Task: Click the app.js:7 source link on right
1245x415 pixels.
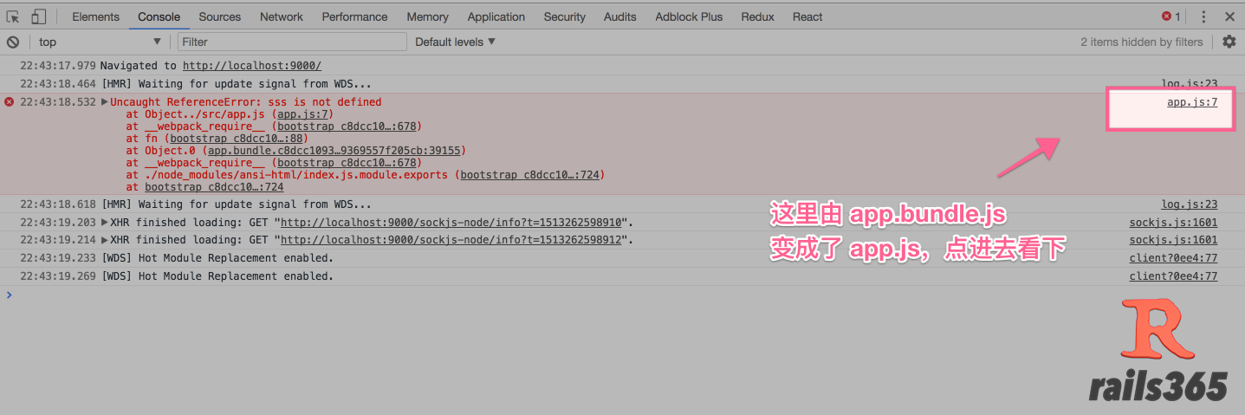Action: (x=1192, y=102)
